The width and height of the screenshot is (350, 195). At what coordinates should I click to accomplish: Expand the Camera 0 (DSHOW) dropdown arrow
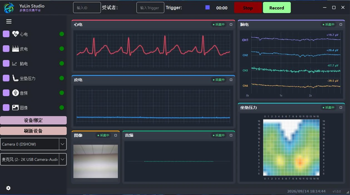[x=63, y=144]
